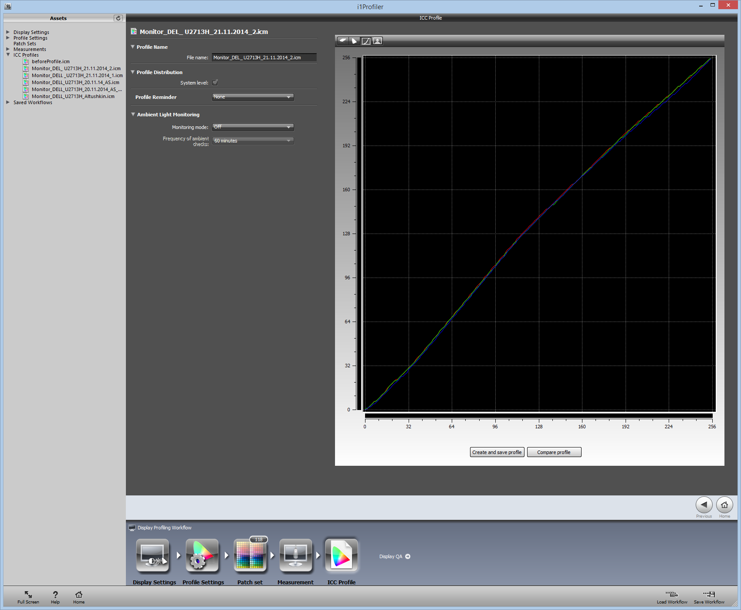
Task: Click Load Workflow
Action: [x=672, y=597]
